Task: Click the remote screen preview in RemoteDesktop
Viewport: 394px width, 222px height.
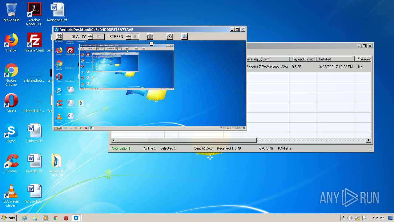Action: tap(150, 85)
